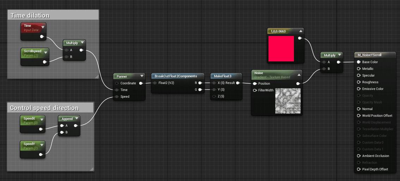
Task: Click the X (S) input pin on MakeFloat3
Action: coord(214,83)
